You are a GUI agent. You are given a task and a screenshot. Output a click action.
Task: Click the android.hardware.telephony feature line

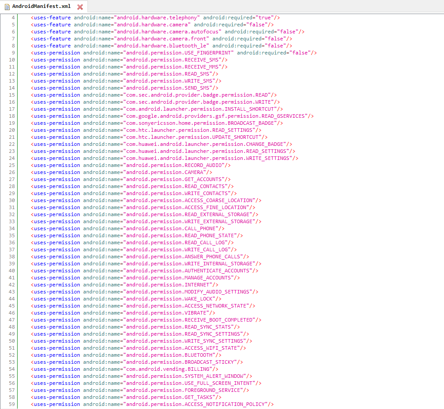tap(155, 18)
